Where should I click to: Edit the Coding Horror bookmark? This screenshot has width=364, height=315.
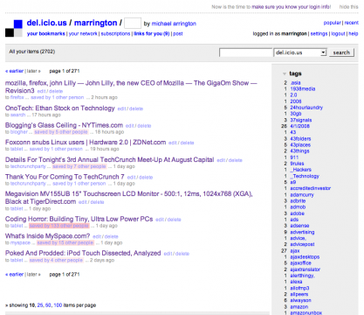160,220
